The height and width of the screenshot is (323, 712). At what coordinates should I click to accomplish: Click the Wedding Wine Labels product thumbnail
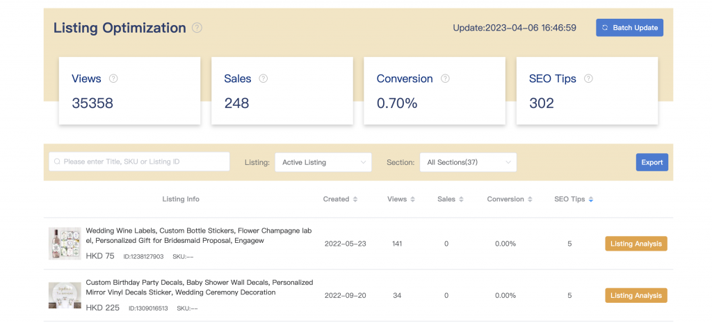(65, 244)
